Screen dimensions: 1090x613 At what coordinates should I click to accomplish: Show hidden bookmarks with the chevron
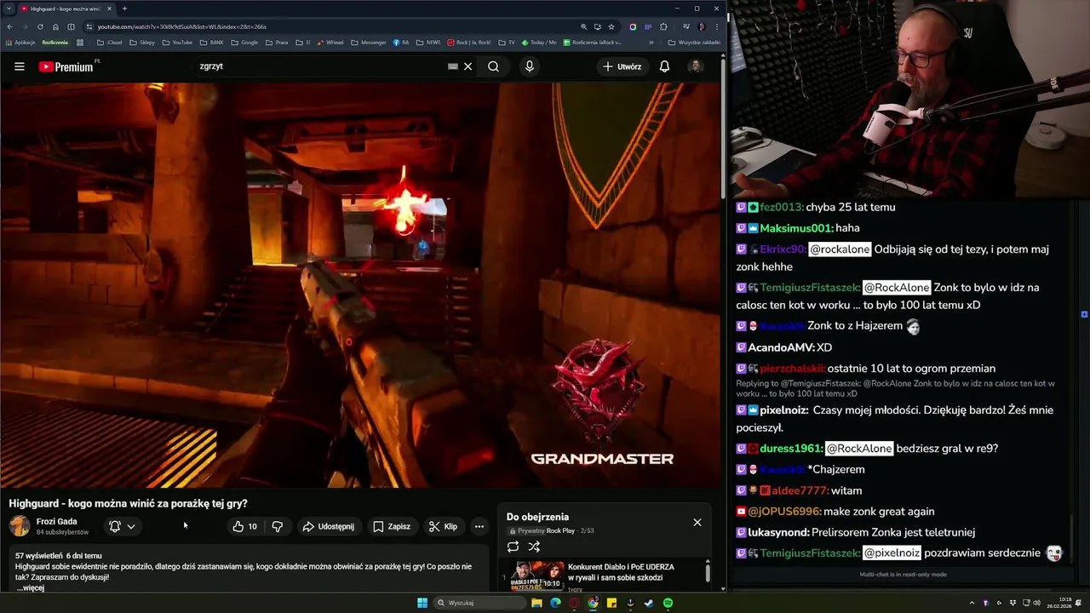click(x=651, y=42)
